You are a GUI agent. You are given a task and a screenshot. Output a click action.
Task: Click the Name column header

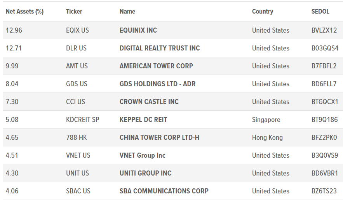(x=127, y=12)
